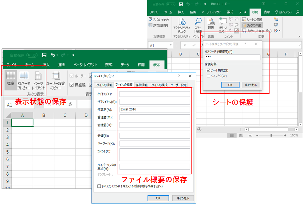This screenshot has height=209, width=303.
Task: Add a New Comment (新しいコメント)
Action: [223, 25]
